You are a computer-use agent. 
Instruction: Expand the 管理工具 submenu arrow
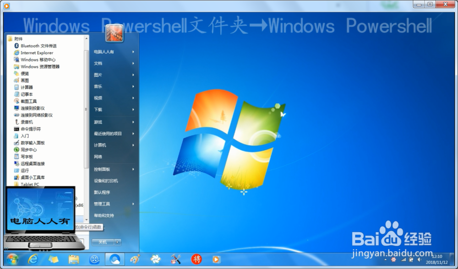(x=133, y=204)
